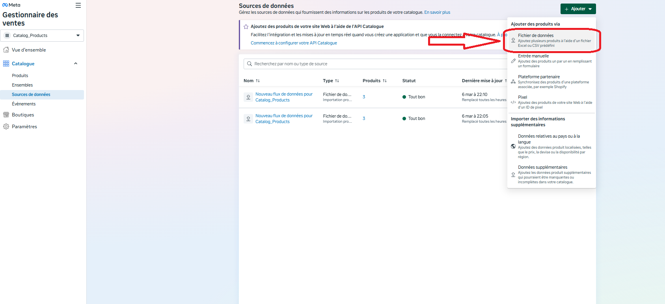Click the Paramètres gear icon
The image size is (665, 304).
[x=6, y=127]
